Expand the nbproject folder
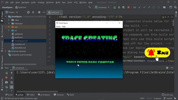The width and height of the screenshot is (178, 100). coord(9,23)
